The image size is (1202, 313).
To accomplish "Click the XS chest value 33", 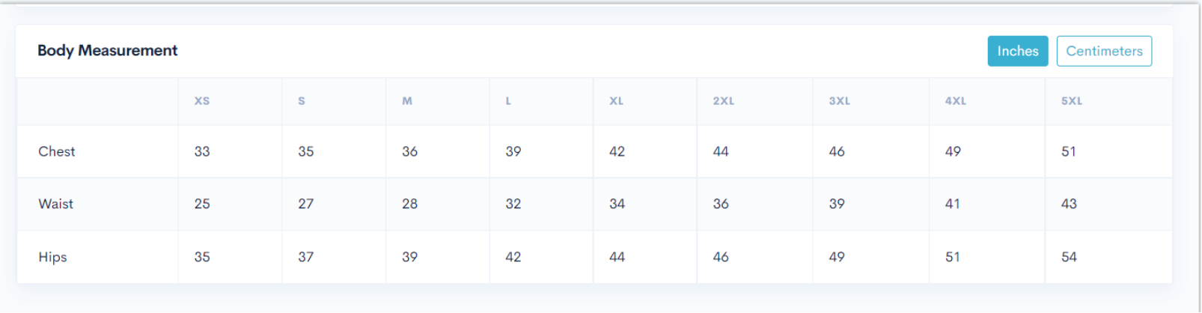I will (x=202, y=151).
